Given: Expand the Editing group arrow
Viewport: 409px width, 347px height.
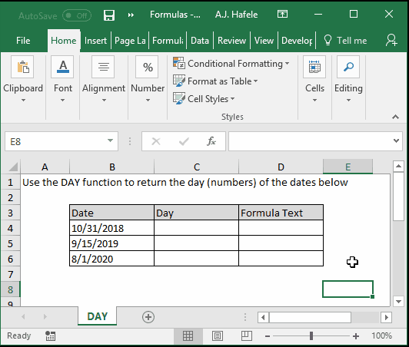Looking at the screenshot, I should click(348, 100).
